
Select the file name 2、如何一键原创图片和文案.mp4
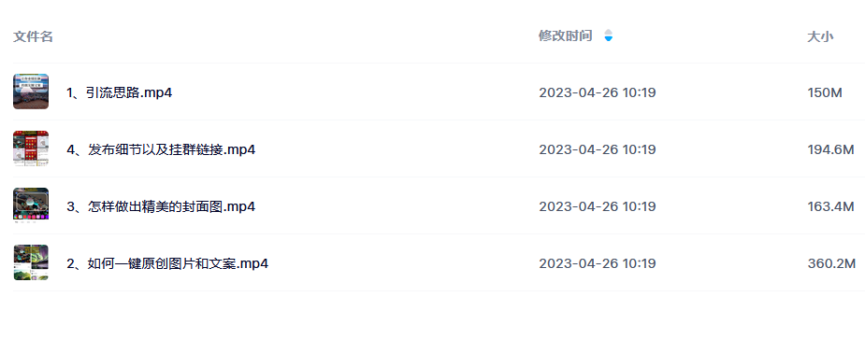(167, 263)
